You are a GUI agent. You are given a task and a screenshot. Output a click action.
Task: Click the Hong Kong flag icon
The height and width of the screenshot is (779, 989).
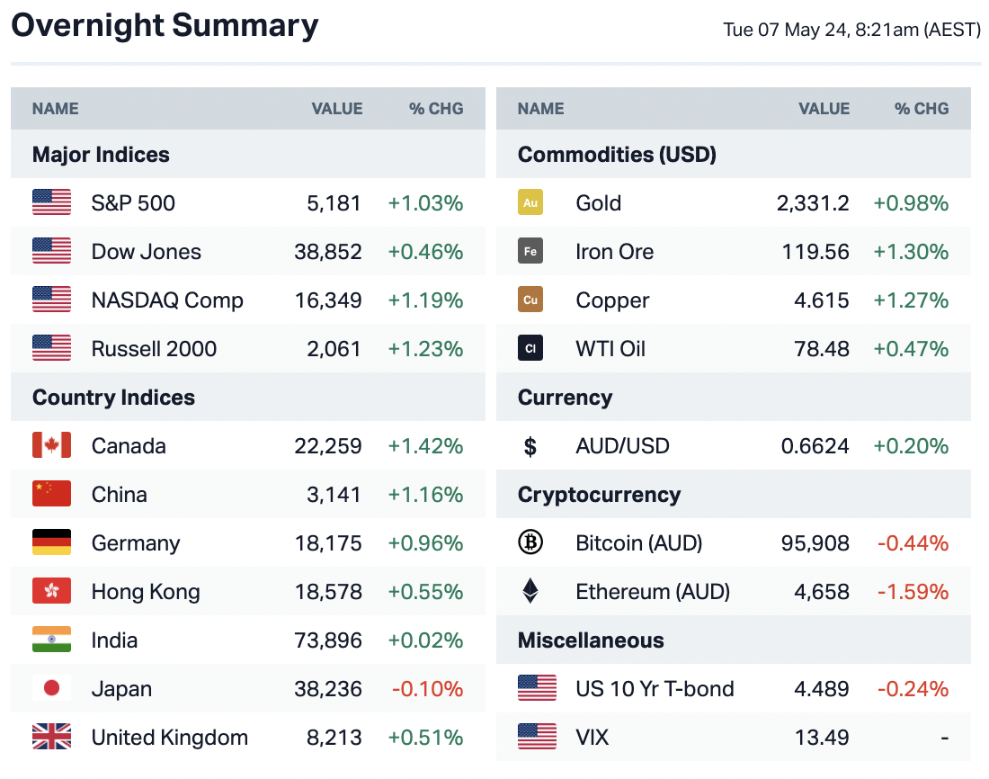point(51,592)
